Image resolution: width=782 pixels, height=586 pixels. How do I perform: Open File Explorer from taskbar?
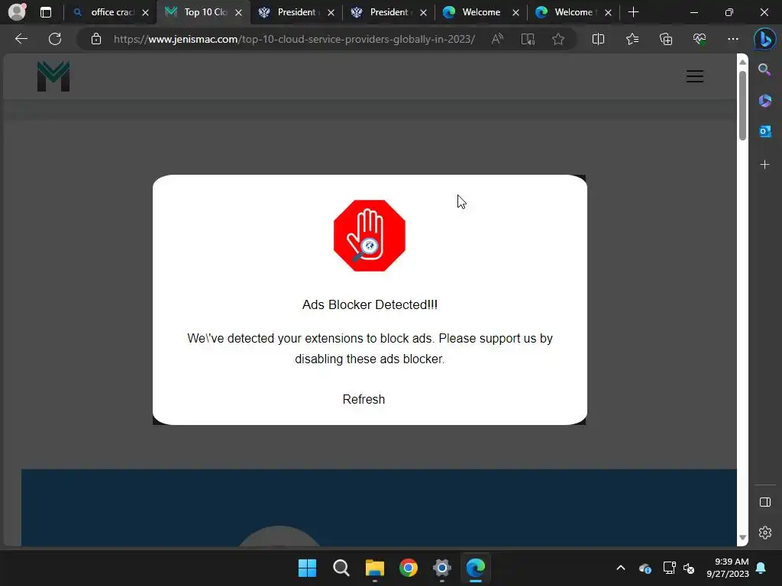pos(374,568)
